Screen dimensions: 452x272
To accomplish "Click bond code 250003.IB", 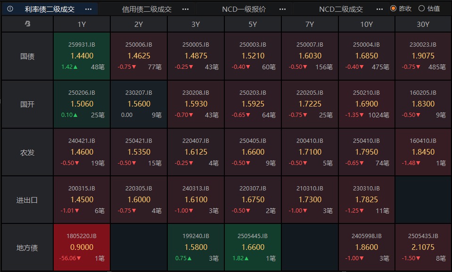I will click(x=253, y=45).
